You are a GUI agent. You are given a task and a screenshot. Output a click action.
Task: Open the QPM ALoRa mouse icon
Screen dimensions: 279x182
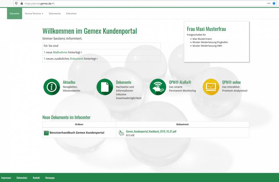[158, 87]
